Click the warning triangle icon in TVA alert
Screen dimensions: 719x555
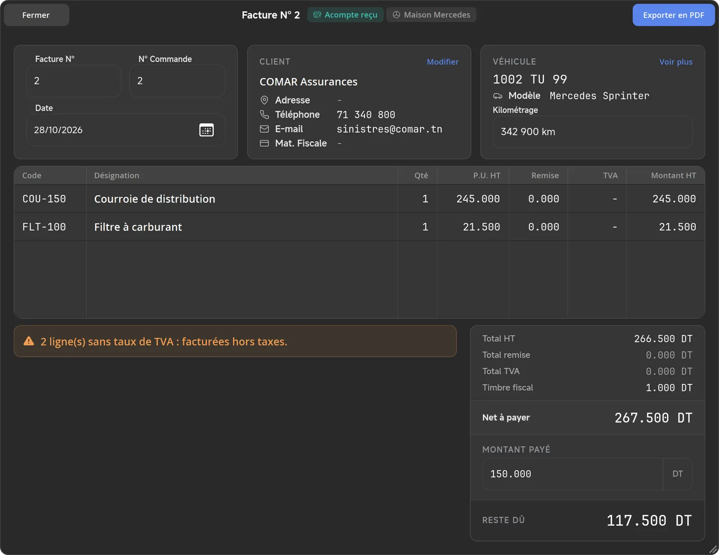pos(29,341)
